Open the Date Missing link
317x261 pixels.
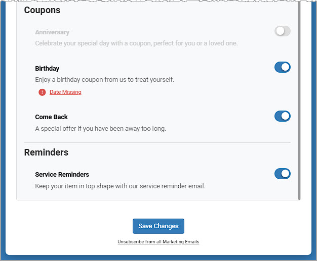65,92
